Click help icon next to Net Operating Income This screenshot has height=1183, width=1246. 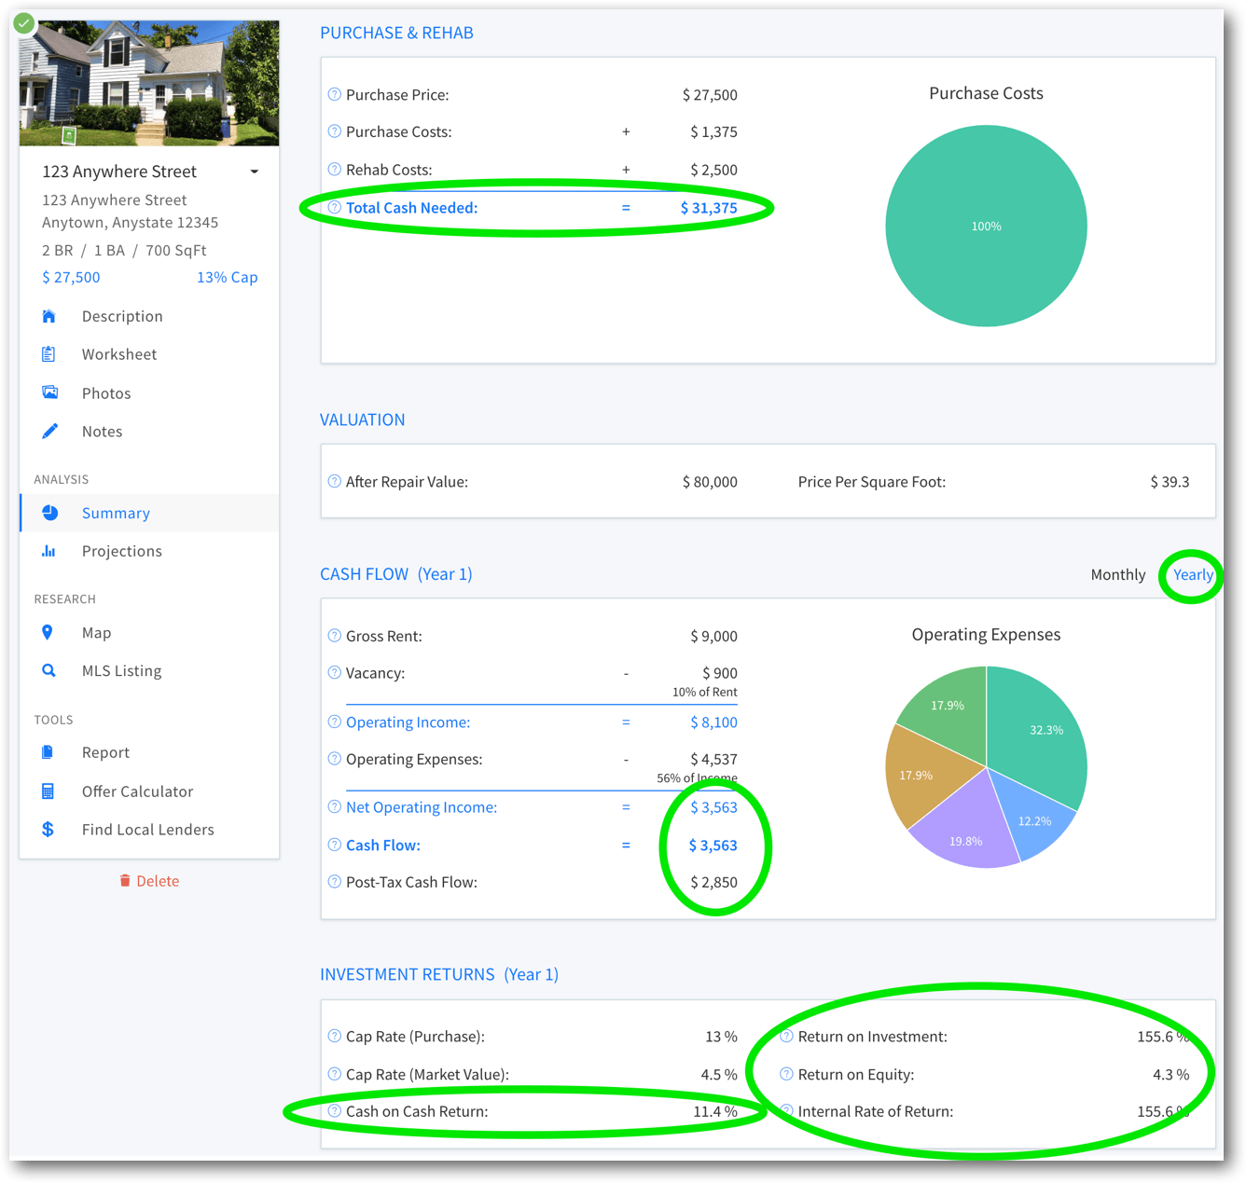point(334,806)
